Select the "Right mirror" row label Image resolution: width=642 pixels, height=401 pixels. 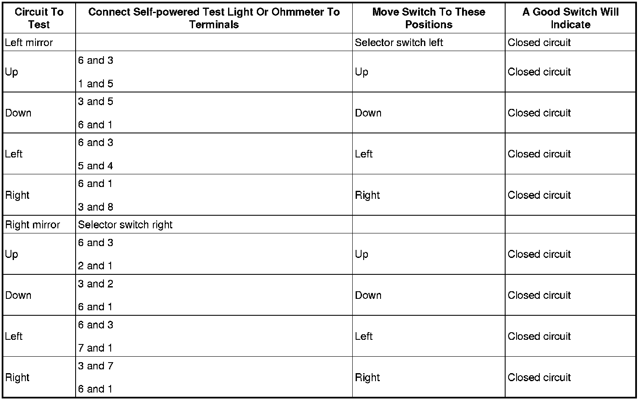33,225
